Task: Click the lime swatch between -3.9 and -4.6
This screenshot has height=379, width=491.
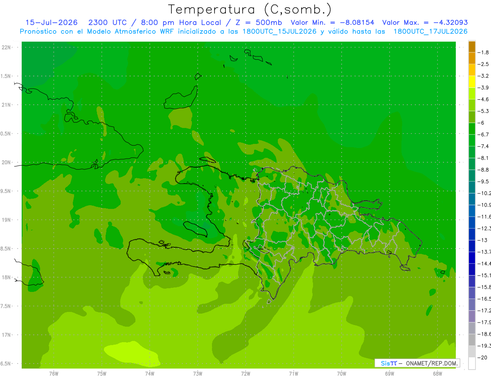Action: [x=472, y=94]
